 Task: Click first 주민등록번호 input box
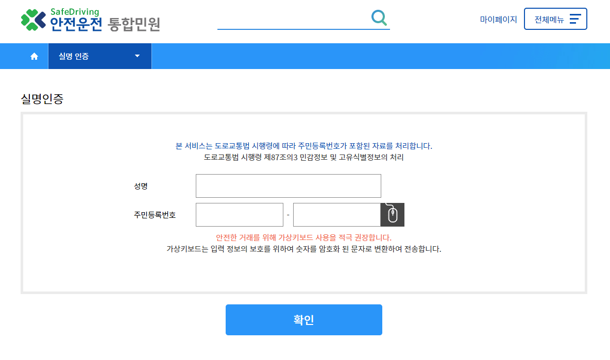click(239, 215)
